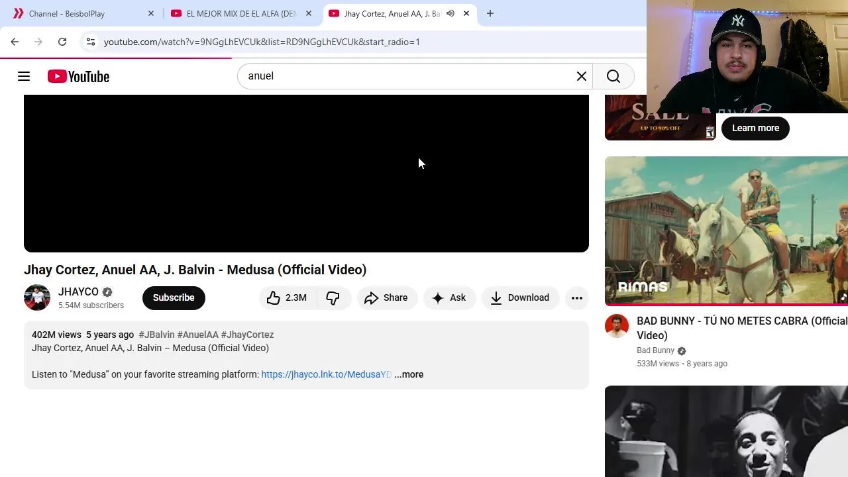This screenshot has height=477, width=848.
Task: Open more actions three-dot menu
Action: (x=577, y=297)
